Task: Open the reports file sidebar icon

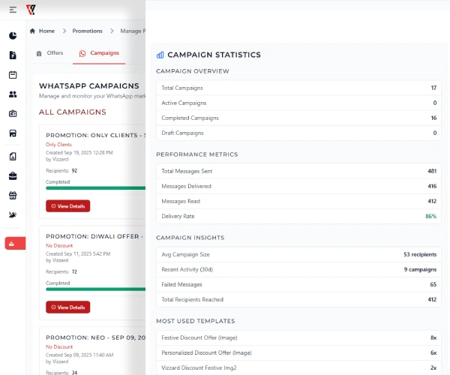Action: pyautogui.click(x=13, y=156)
